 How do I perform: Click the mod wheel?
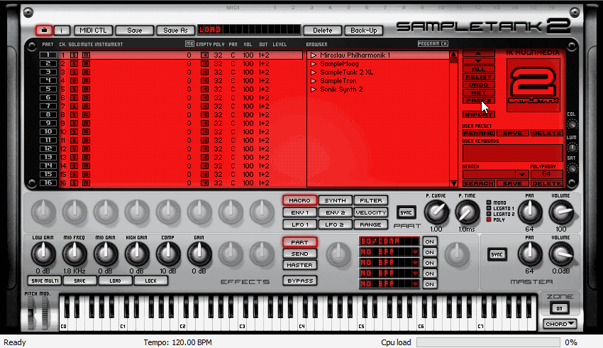click(45, 312)
